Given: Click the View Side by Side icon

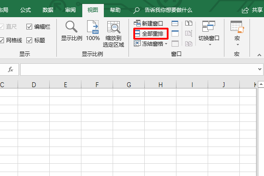Looking at the screenshot, I should (x=189, y=23).
